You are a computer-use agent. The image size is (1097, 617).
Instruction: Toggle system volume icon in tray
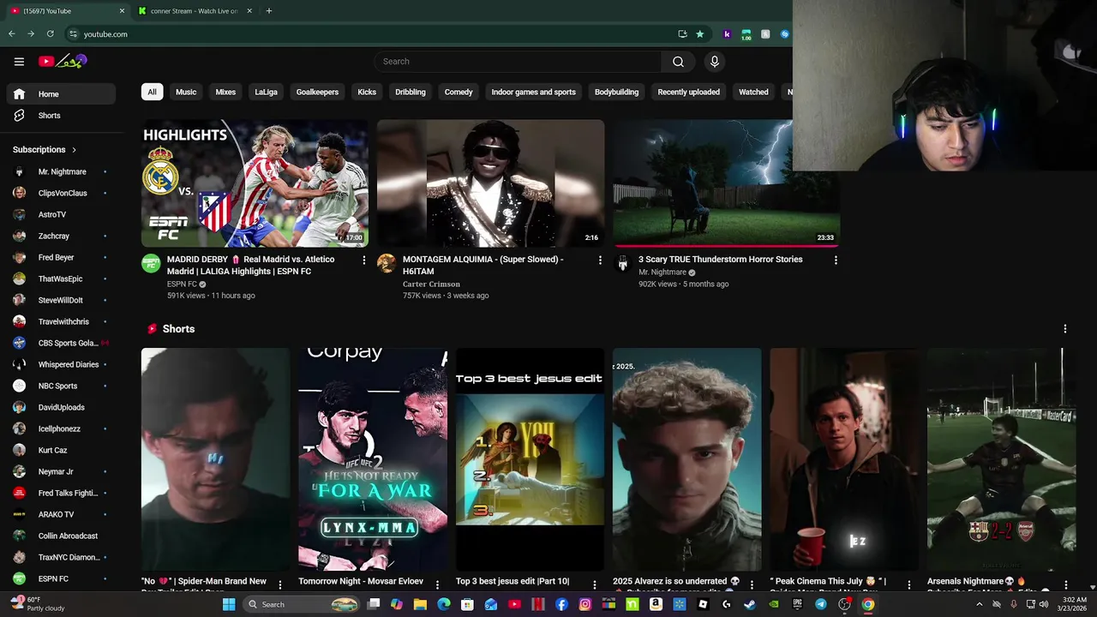pyautogui.click(x=1043, y=604)
